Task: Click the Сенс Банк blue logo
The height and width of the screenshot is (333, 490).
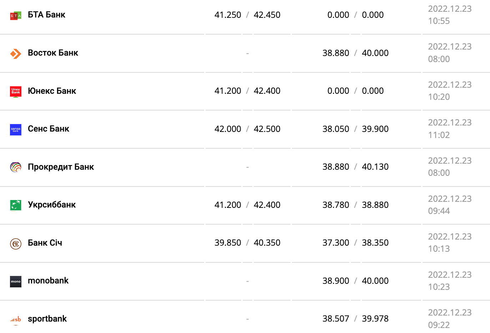Action: pos(16,129)
